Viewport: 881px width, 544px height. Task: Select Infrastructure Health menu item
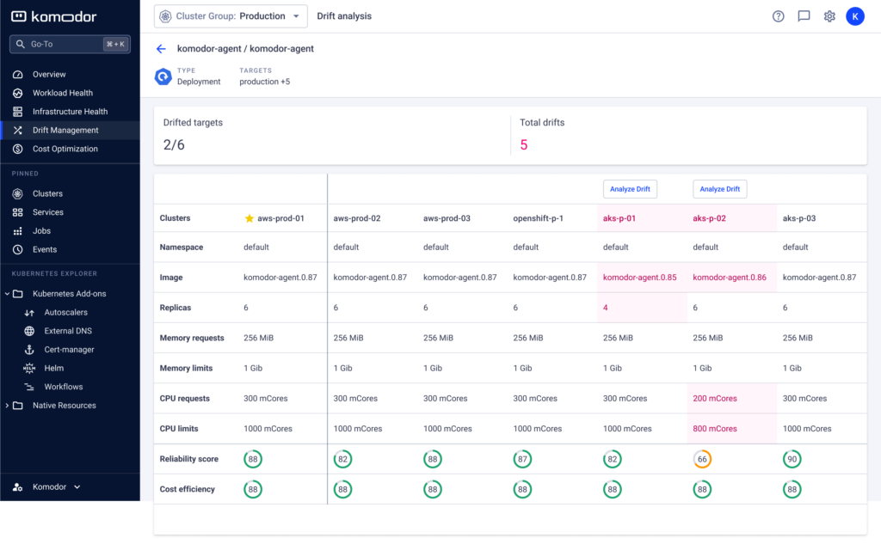point(71,111)
